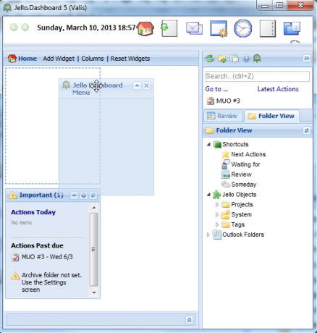Click the green refresh arrows icon
The image size is (317, 333).
click(210, 59)
